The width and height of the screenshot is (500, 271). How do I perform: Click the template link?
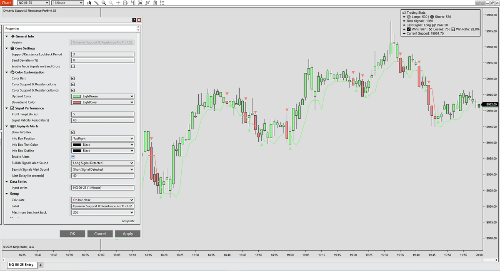tap(128, 221)
